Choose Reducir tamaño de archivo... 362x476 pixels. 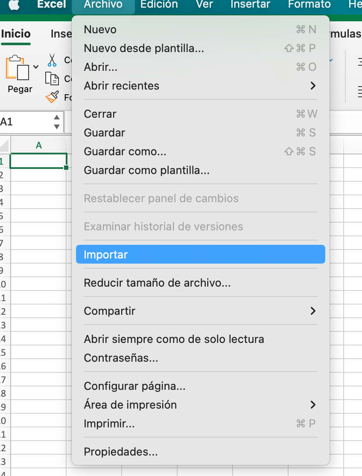[x=201, y=283]
